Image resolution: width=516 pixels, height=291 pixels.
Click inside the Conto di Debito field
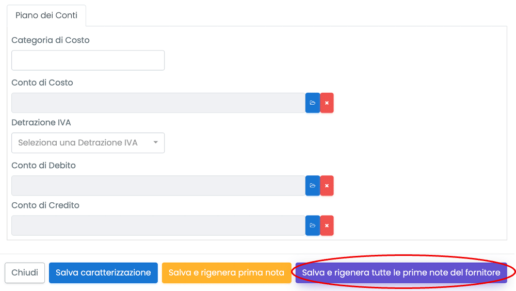click(158, 186)
